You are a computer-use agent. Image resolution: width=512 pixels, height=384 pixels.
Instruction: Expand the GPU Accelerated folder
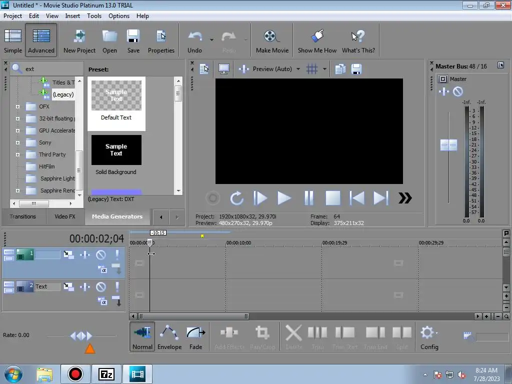pyautogui.click(x=18, y=130)
